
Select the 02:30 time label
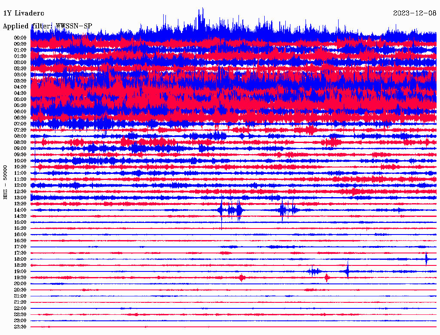20,69
